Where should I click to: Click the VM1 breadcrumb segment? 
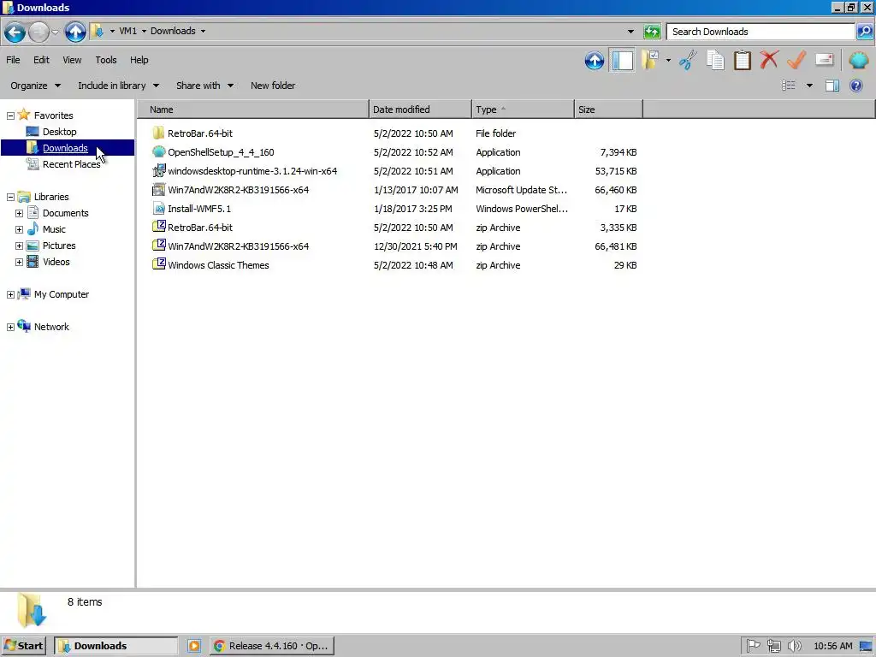point(128,32)
